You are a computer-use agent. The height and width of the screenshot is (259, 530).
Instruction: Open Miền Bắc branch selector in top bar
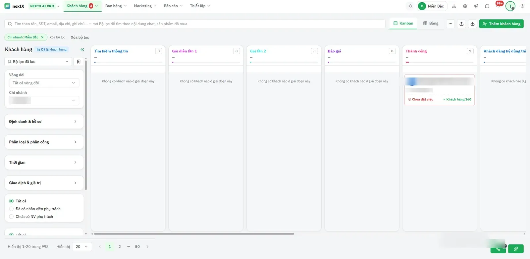pyautogui.click(x=432, y=6)
